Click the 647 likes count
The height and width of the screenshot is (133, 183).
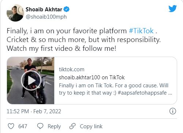(x=23, y=126)
